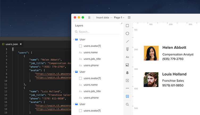Collapse the third User group
200x115 pixels.
coord(74,104)
